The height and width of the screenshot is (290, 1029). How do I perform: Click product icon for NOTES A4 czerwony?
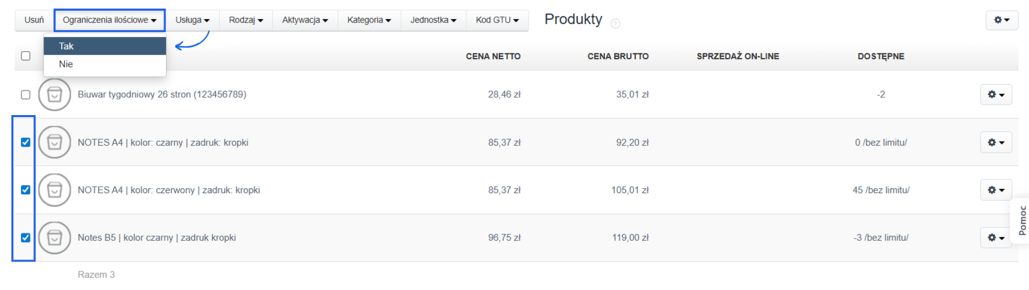point(55,190)
